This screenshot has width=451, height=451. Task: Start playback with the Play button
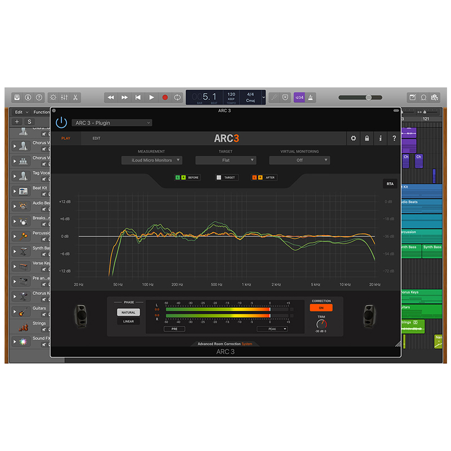click(x=151, y=98)
